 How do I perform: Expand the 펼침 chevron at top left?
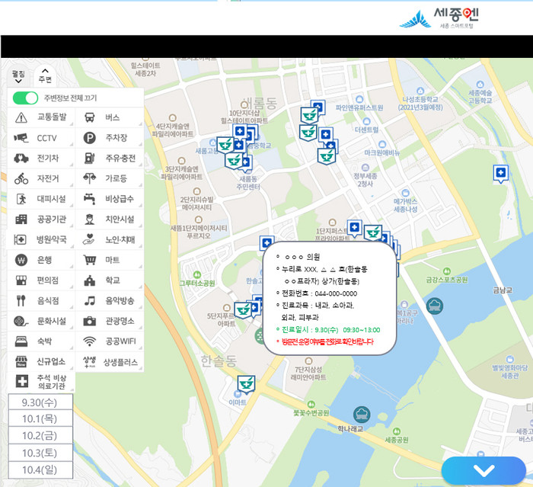point(18,77)
